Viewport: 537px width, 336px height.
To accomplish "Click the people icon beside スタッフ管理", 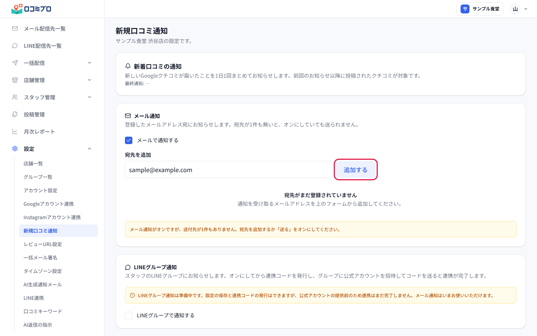I will [15, 97].
